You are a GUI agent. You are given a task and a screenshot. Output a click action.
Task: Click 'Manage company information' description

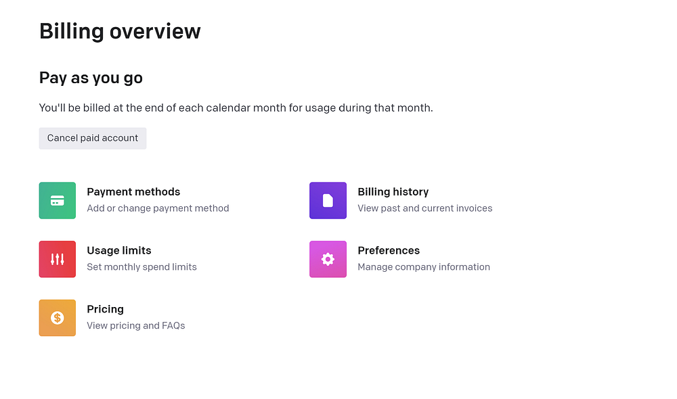click(x=423, y=267)
